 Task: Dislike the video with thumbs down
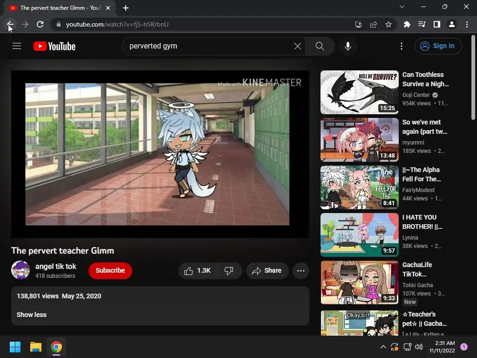tap(229, 271)
